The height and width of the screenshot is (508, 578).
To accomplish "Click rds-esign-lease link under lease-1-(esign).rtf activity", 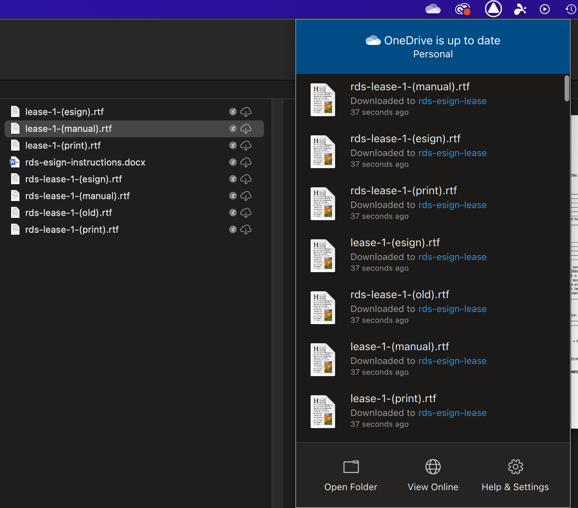I will point(453,257).
